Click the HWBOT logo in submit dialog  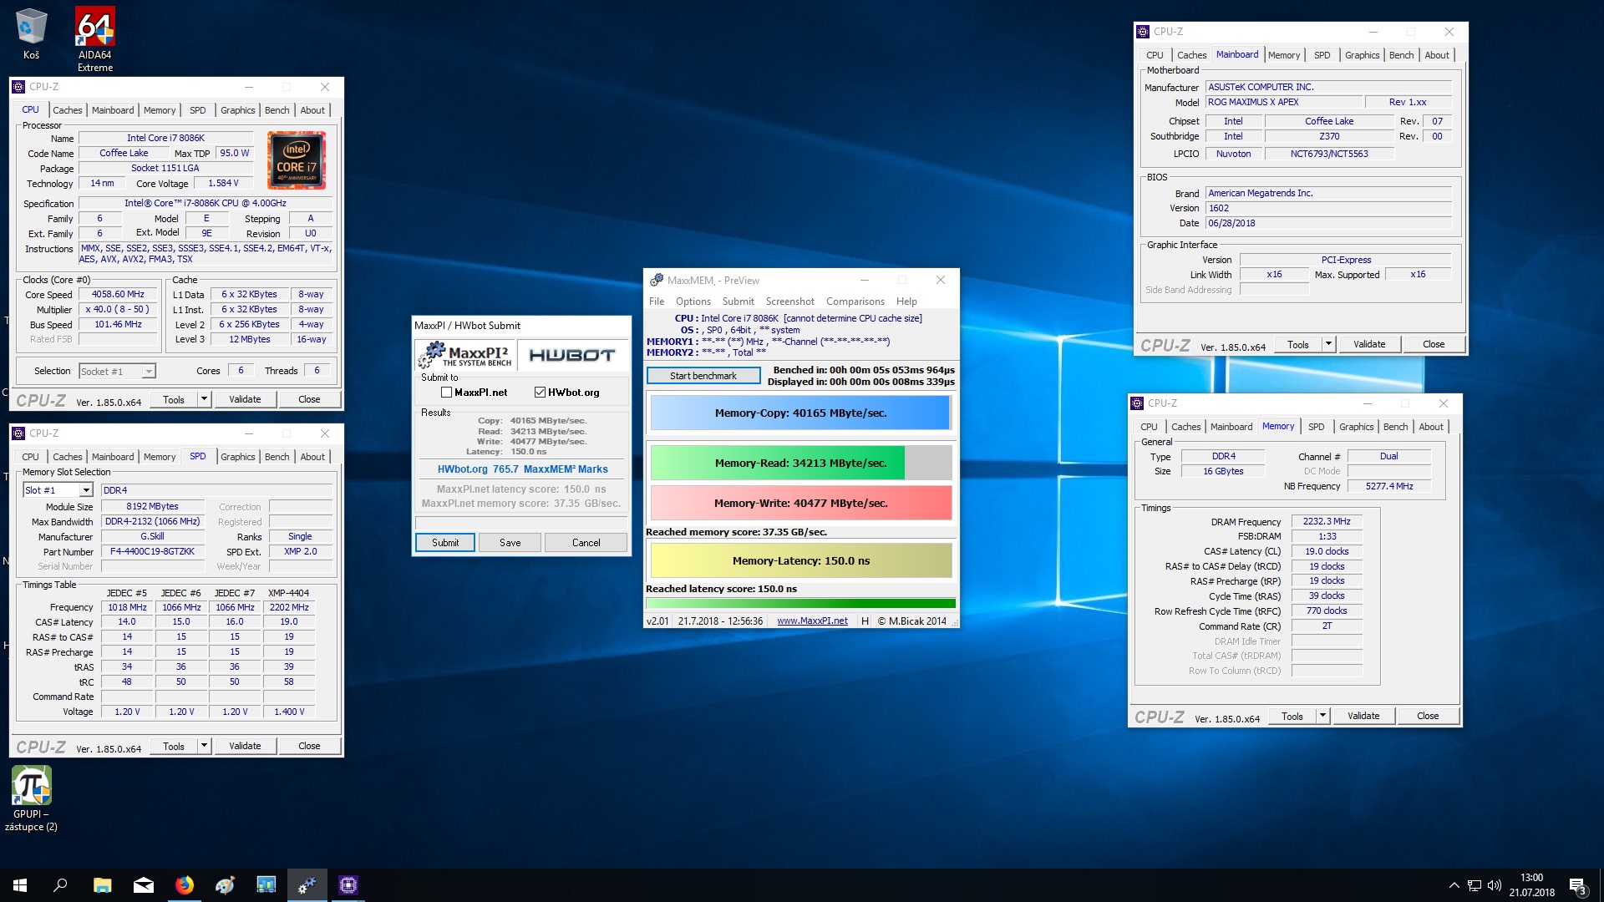pyautogui.click(x=572, y=355)
